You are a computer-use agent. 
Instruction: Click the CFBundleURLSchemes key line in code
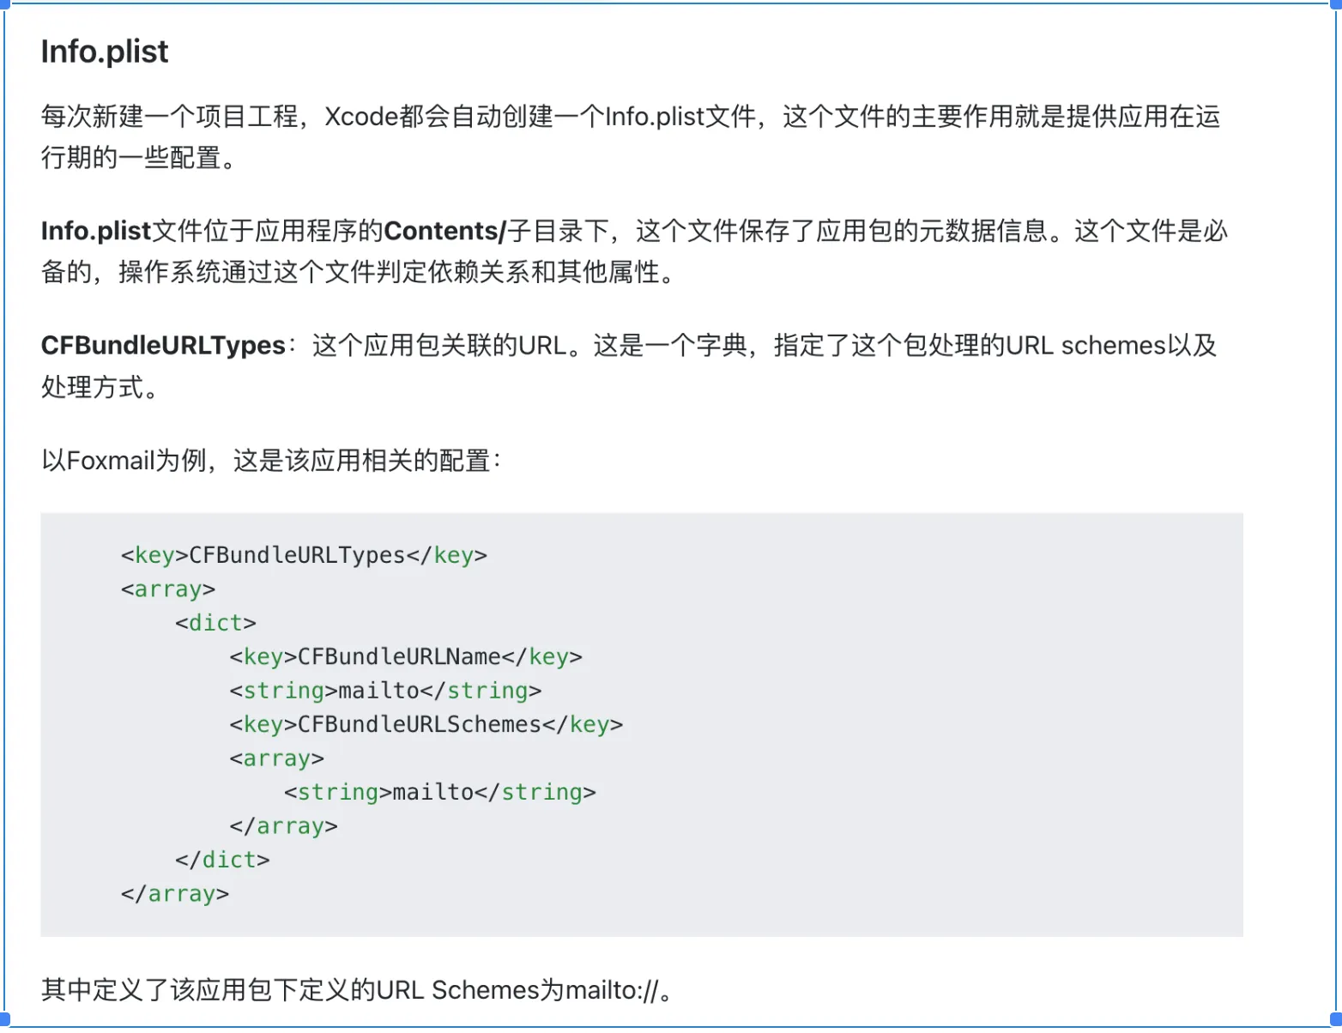coord(426,725)
